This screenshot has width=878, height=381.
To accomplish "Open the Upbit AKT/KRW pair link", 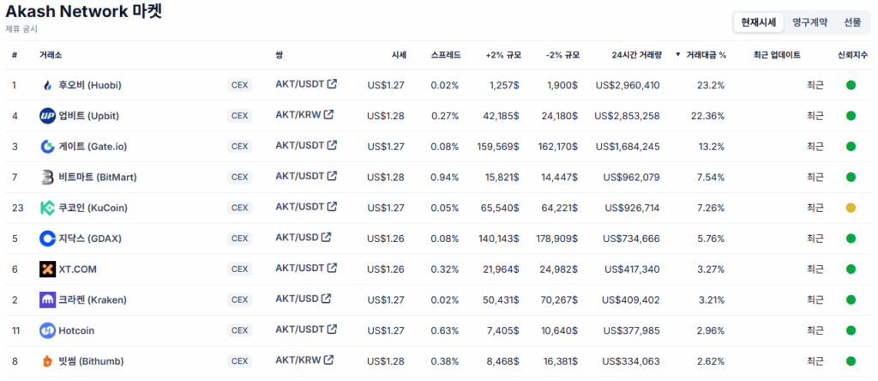I will (x=298, y=115).
